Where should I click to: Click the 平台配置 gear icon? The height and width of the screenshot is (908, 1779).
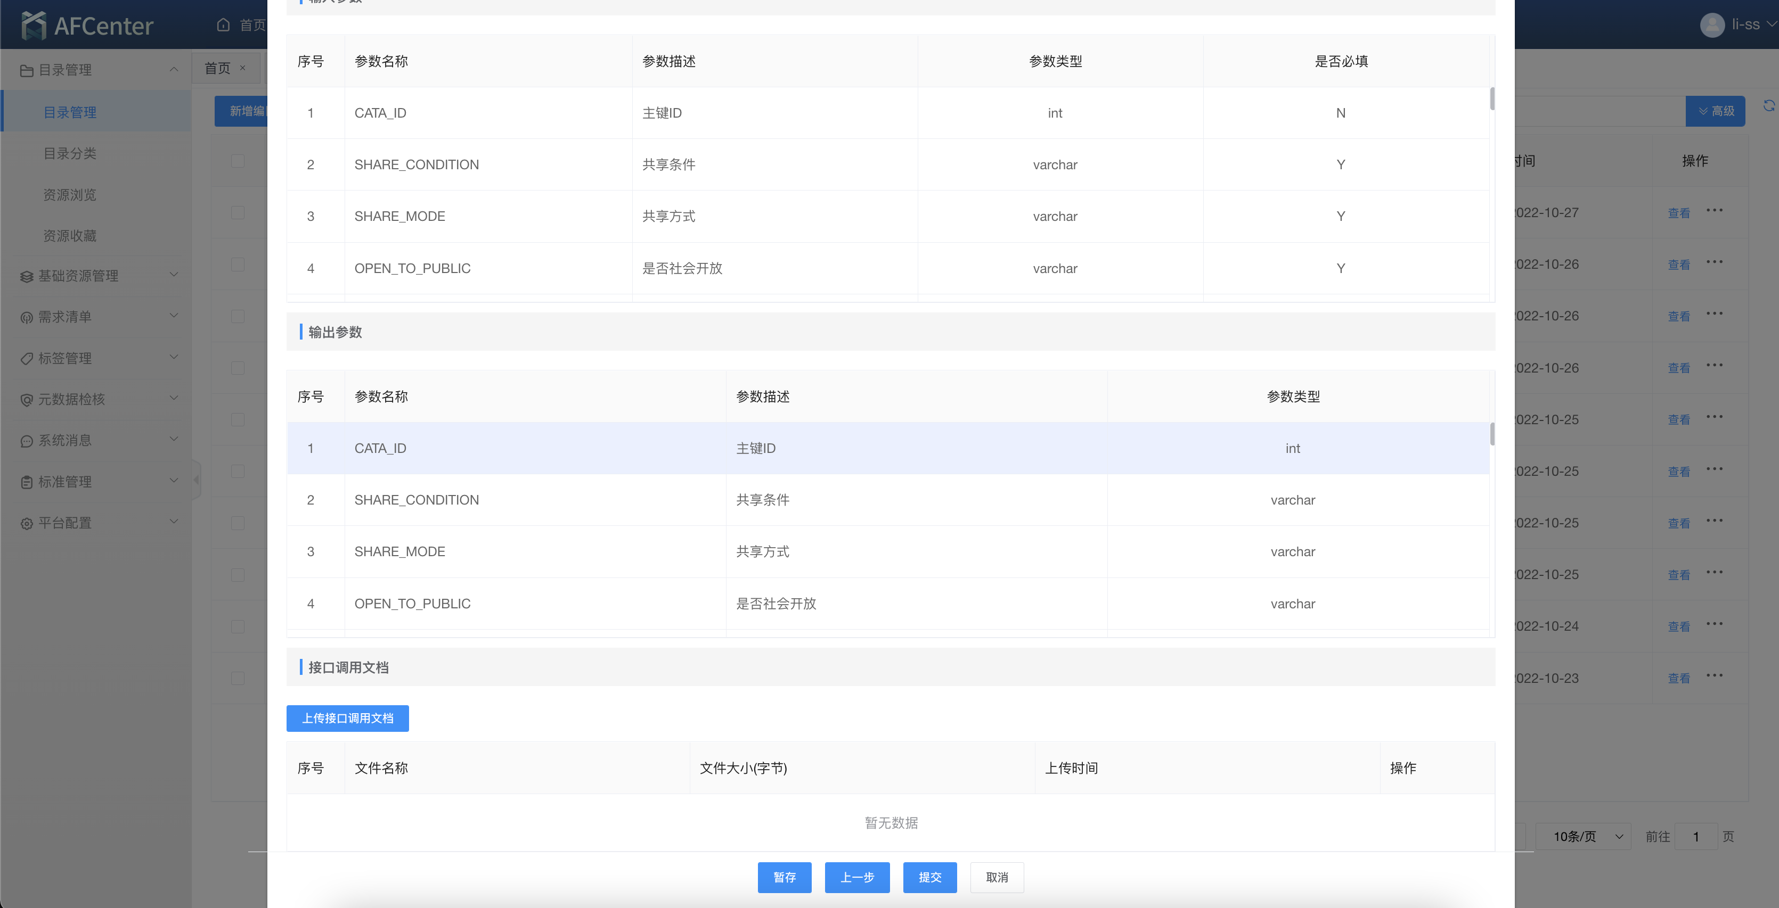[x=26, y=524]
